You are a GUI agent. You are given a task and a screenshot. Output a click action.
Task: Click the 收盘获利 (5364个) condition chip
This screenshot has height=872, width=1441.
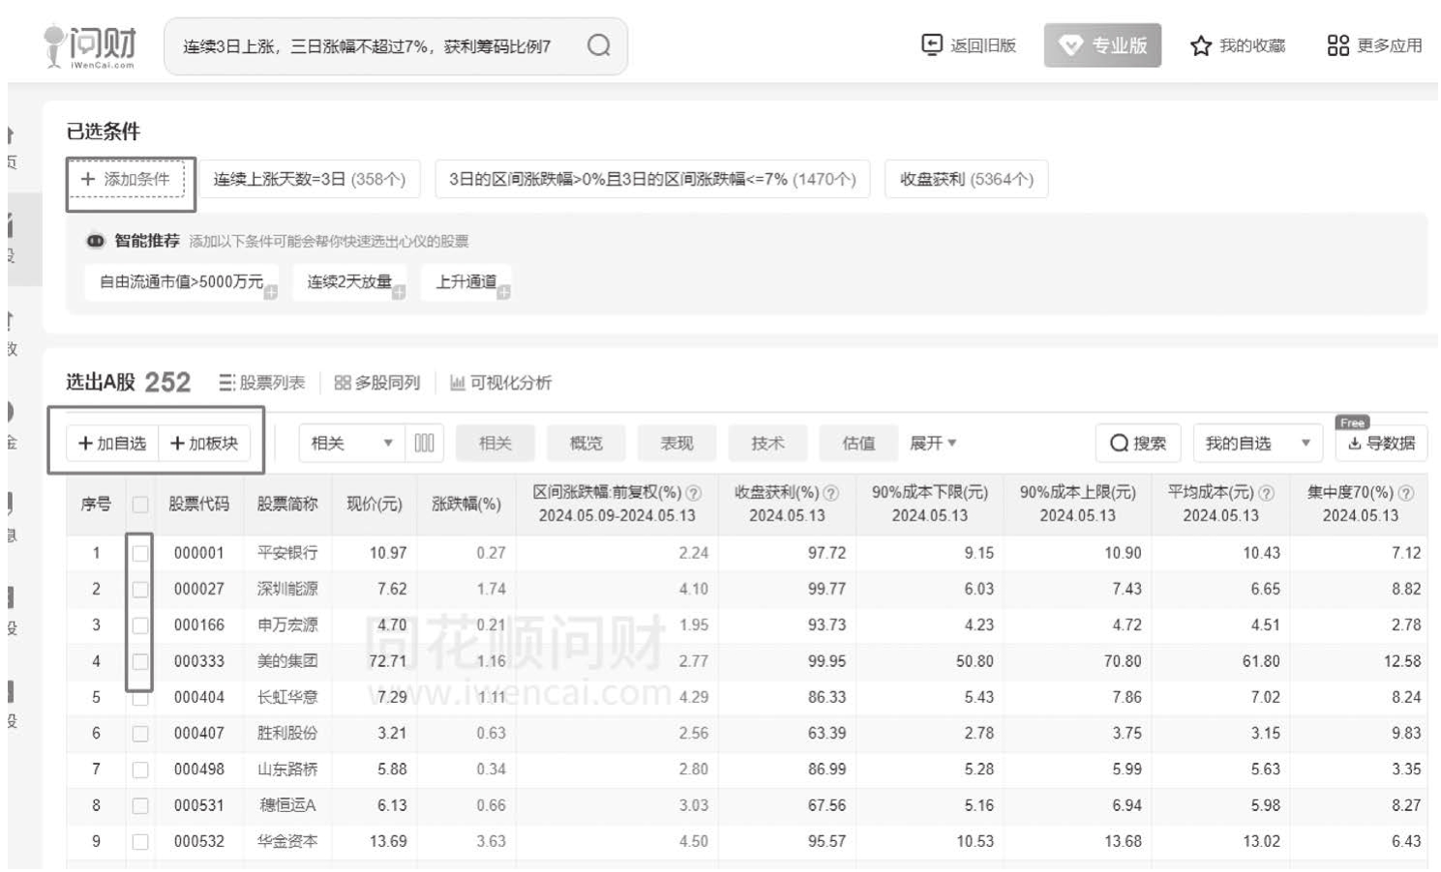coord(967,179)
